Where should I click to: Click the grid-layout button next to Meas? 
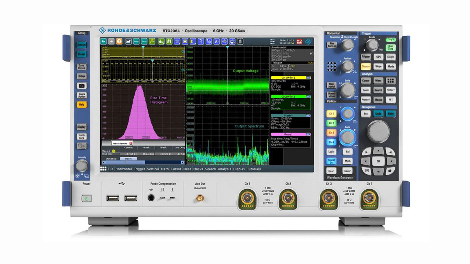391,81
